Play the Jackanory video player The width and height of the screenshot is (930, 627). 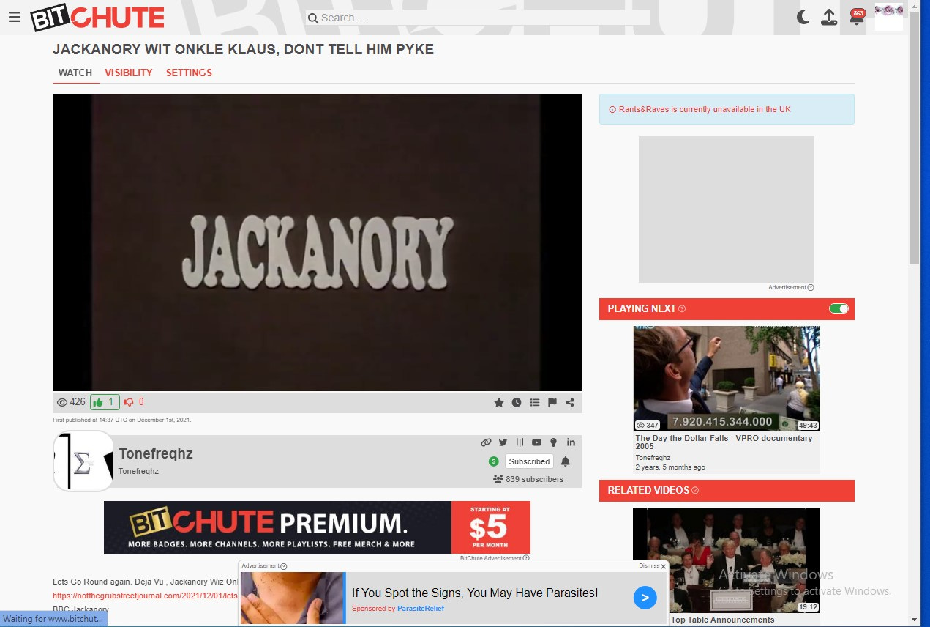317,242
